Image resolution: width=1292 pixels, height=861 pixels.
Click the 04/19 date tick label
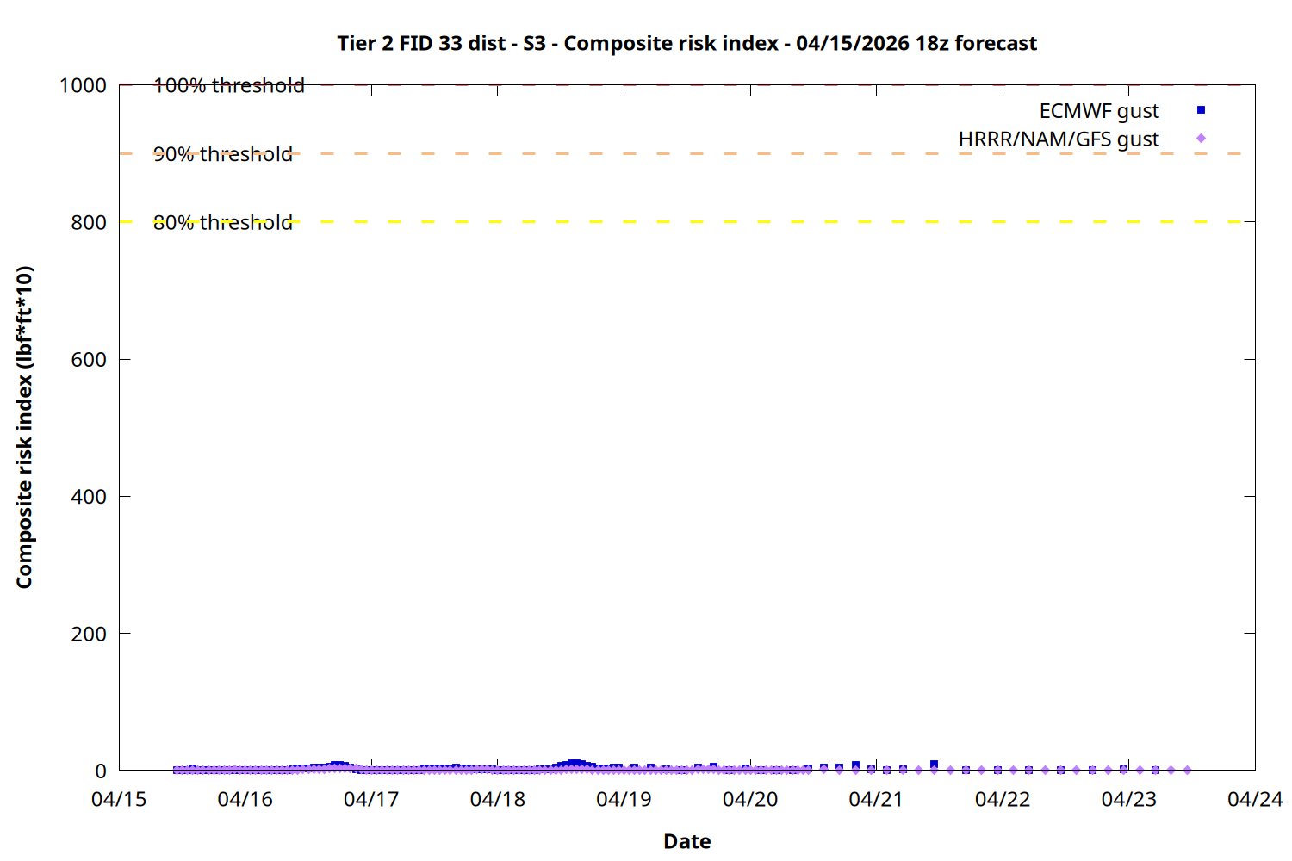(x=624, y=800)
